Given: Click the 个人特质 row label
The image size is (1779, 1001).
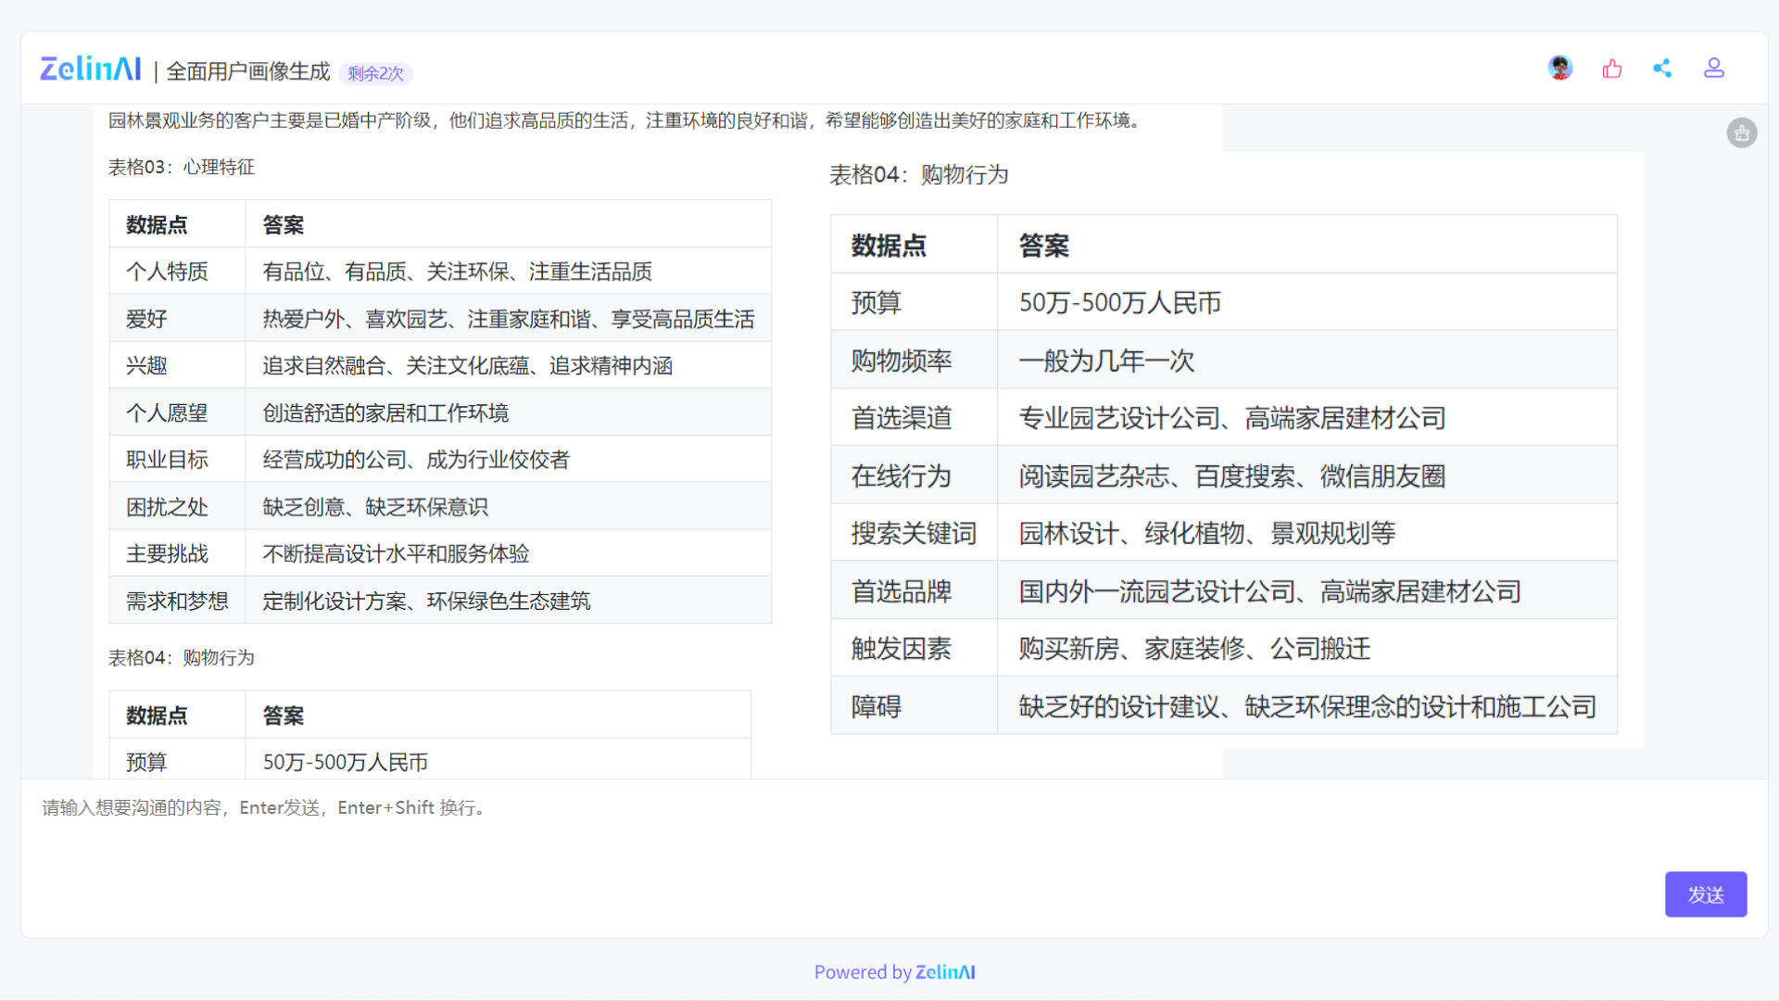Looking at the screenshot, I should point(168,272).
